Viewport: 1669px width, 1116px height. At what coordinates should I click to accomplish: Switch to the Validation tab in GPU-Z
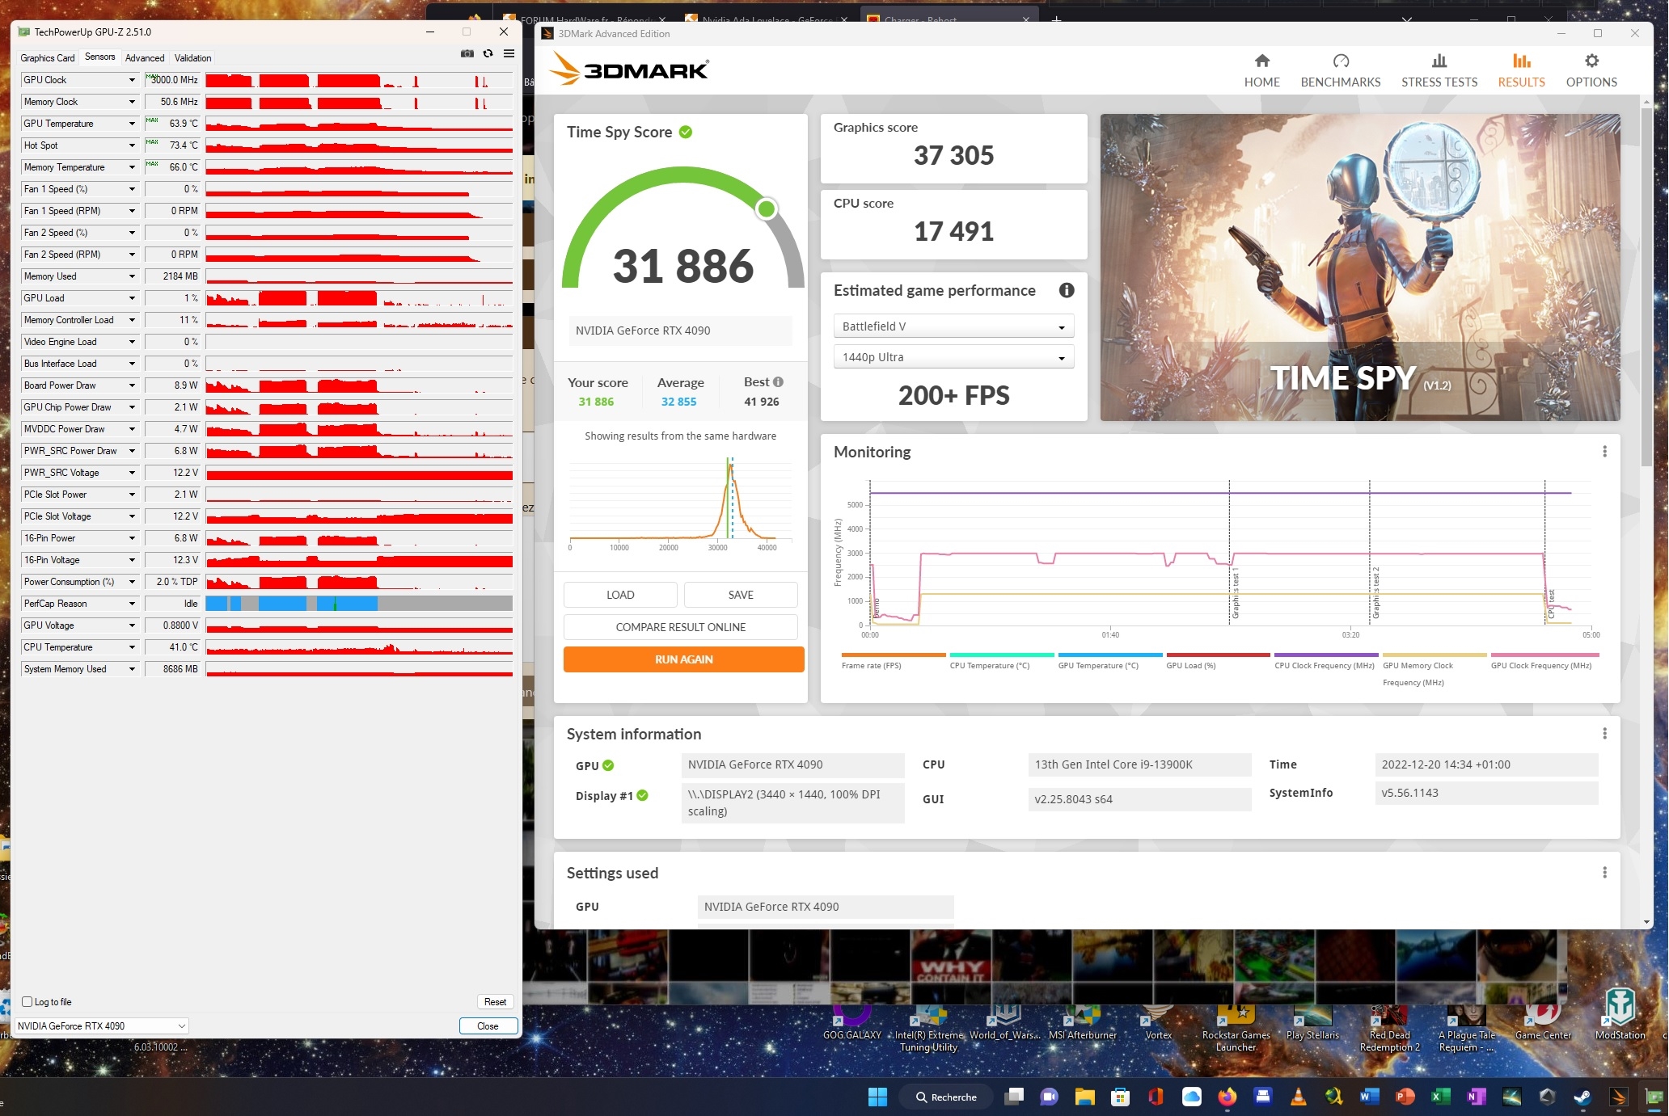point(192,58)
